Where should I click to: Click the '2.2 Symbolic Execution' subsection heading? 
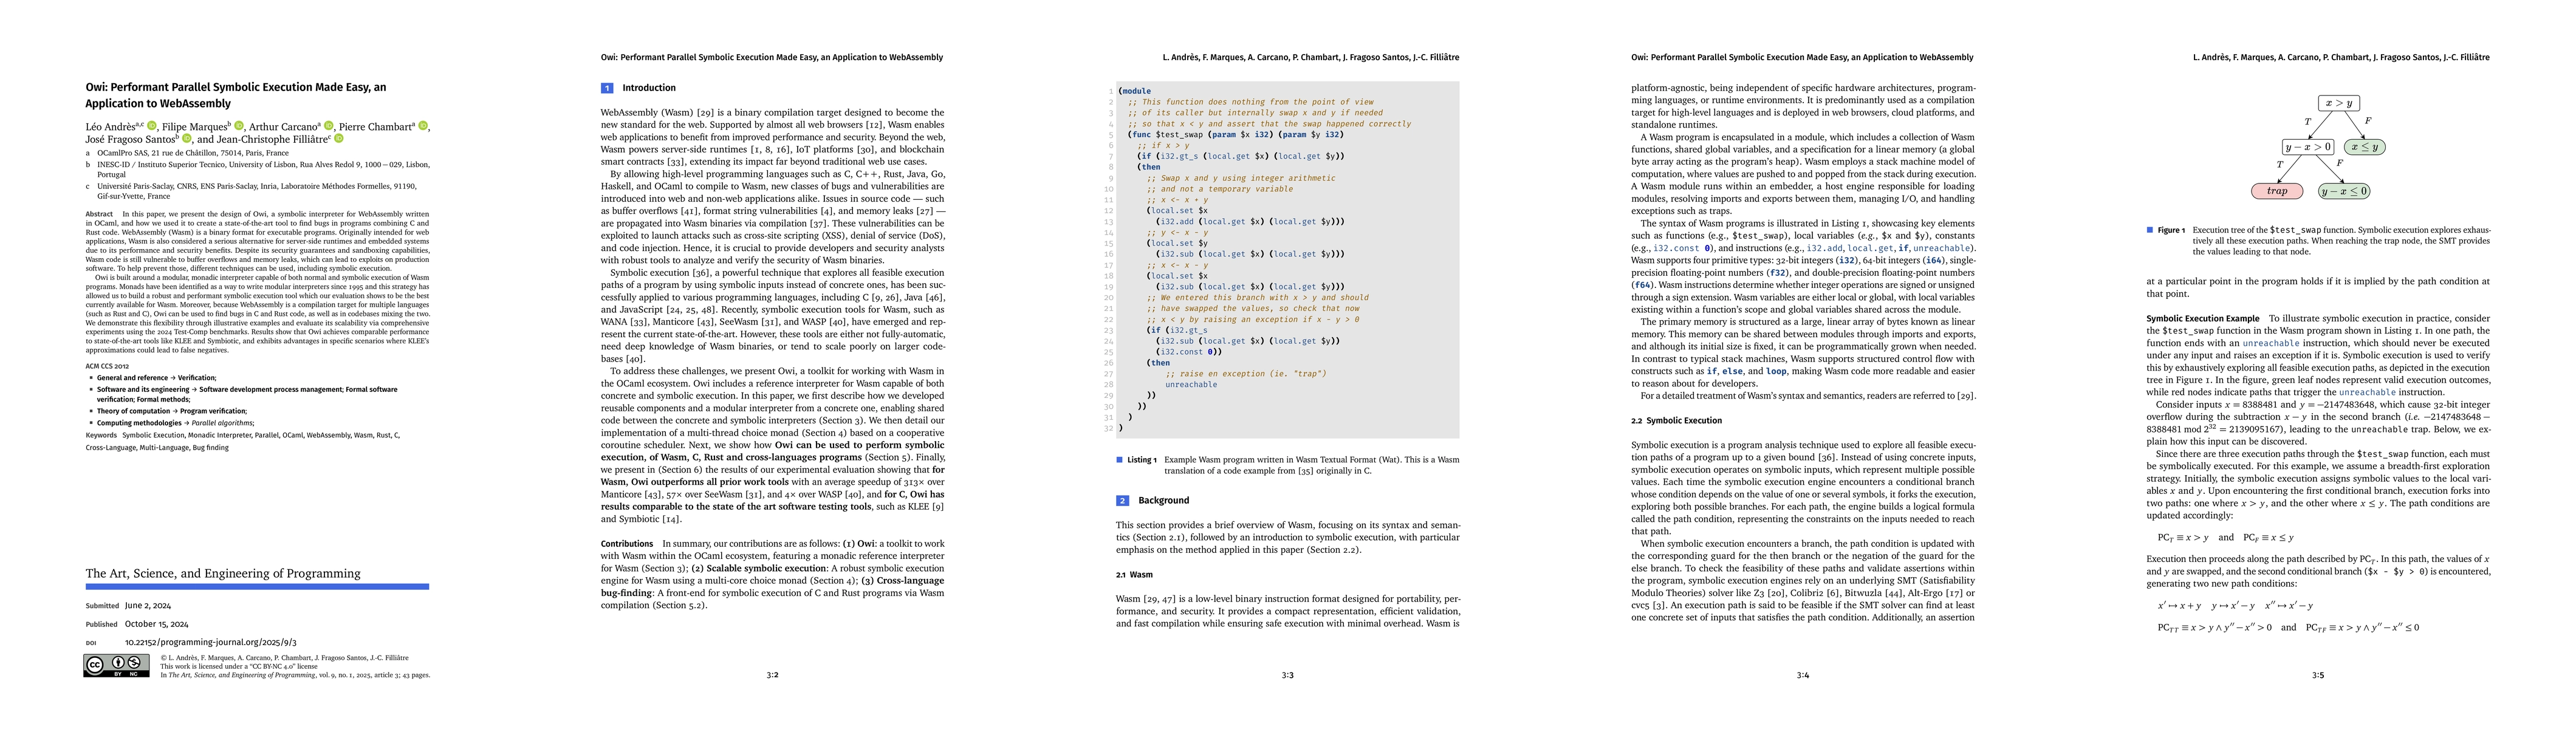(x=1676, y=421)
